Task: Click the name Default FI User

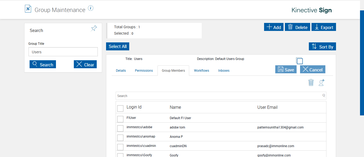Action: click(180, 118)
